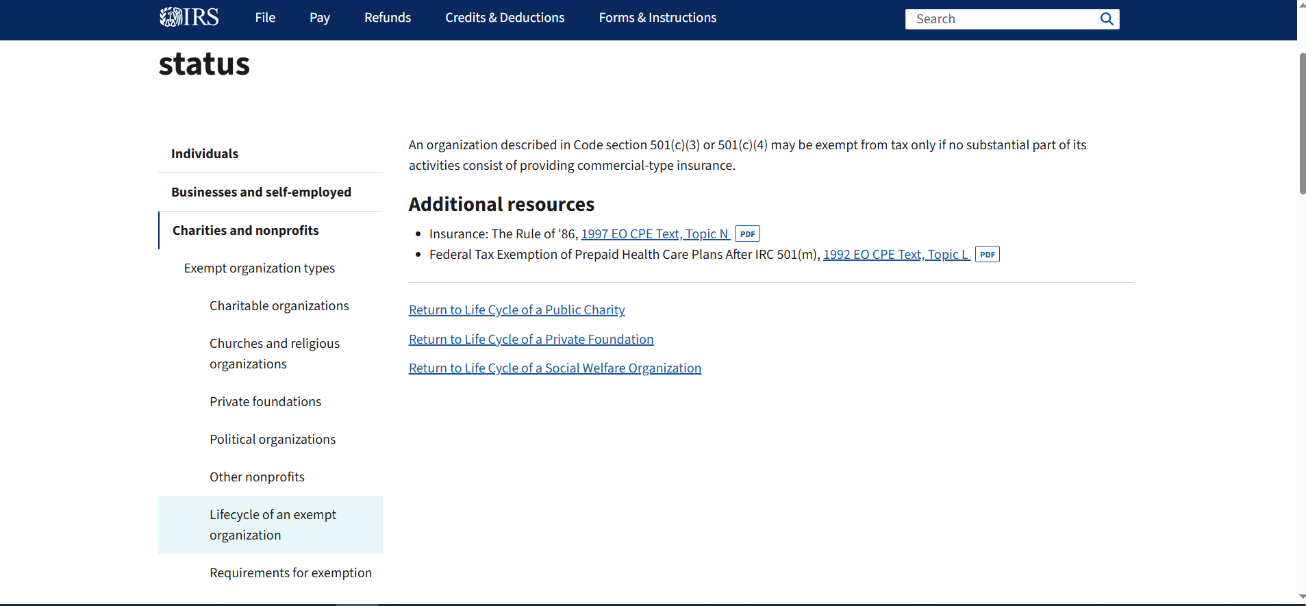Open 1997 EO CPE Text, Topic N link
This screenshot has height=606, width=1306.
tap(655, 234)
